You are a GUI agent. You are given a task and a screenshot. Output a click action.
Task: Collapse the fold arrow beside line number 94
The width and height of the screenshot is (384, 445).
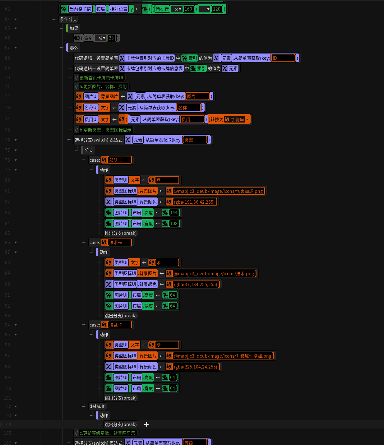click(16, 325)
